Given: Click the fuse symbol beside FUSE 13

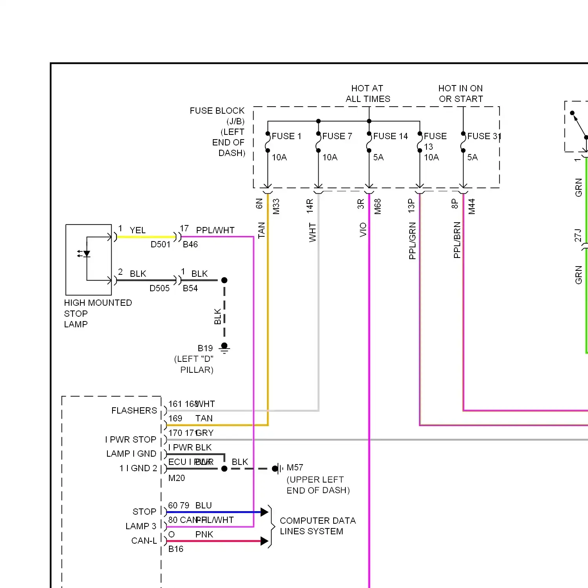Looking at the screenshot, I should point(419,142).
